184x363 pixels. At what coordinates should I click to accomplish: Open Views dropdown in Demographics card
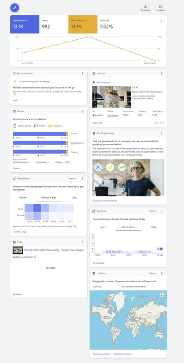72,179
